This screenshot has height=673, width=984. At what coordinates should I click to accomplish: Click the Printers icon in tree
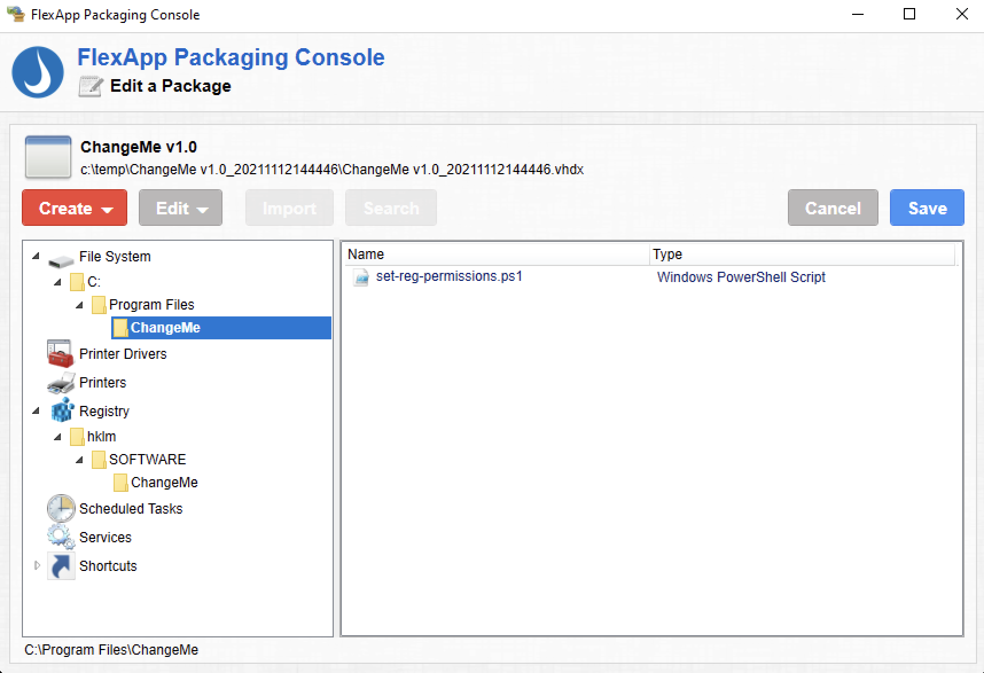61,383
